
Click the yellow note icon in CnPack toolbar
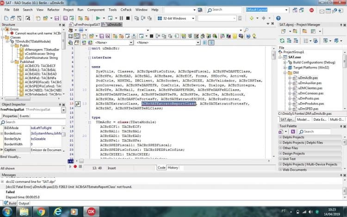coord(235,36)
